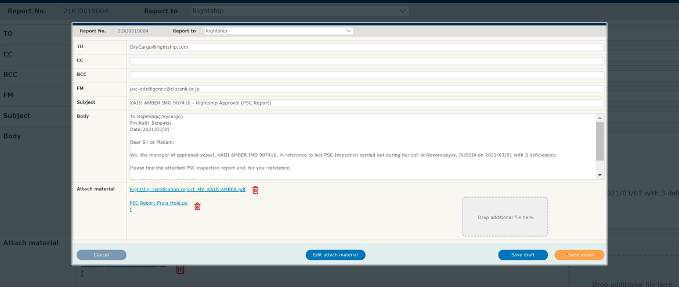Click the FM sender address field

(367, 89)
